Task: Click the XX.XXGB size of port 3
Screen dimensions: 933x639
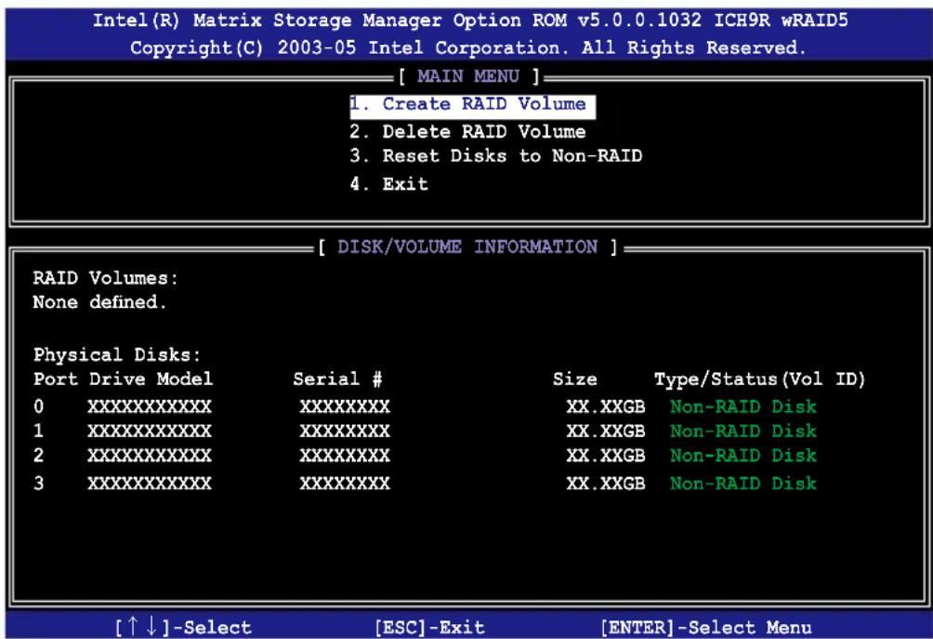Action: point(605,483)
